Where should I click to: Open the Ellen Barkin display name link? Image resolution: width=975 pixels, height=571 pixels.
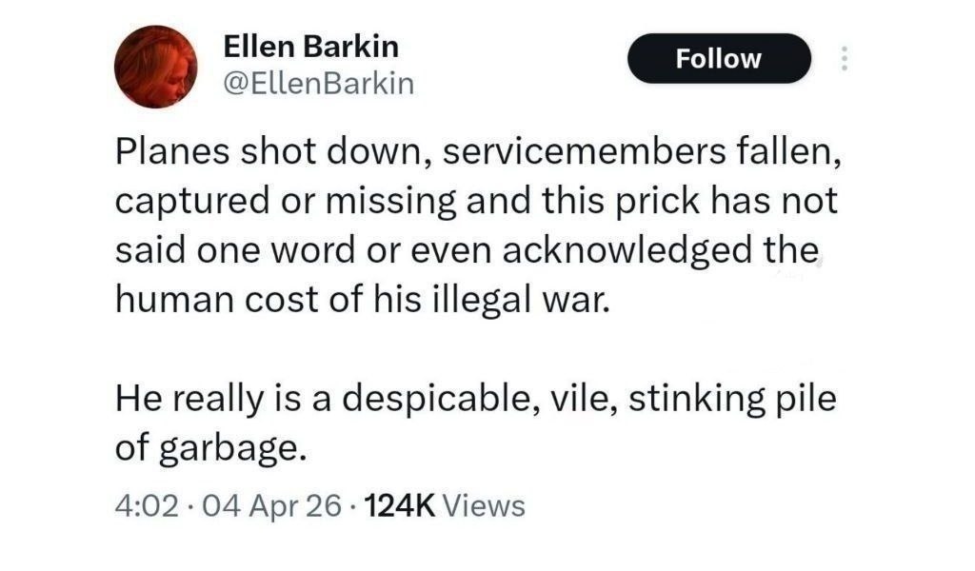click(309, 46)
